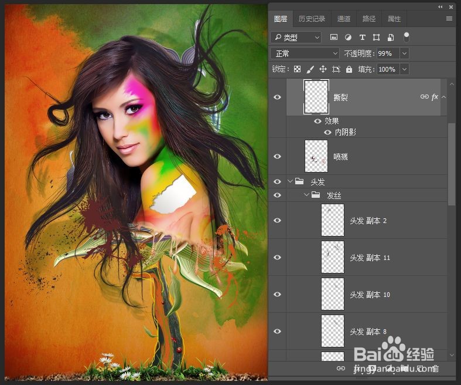
Task: Switch to the 图层 tab
Action: click(x=281, y=19)
